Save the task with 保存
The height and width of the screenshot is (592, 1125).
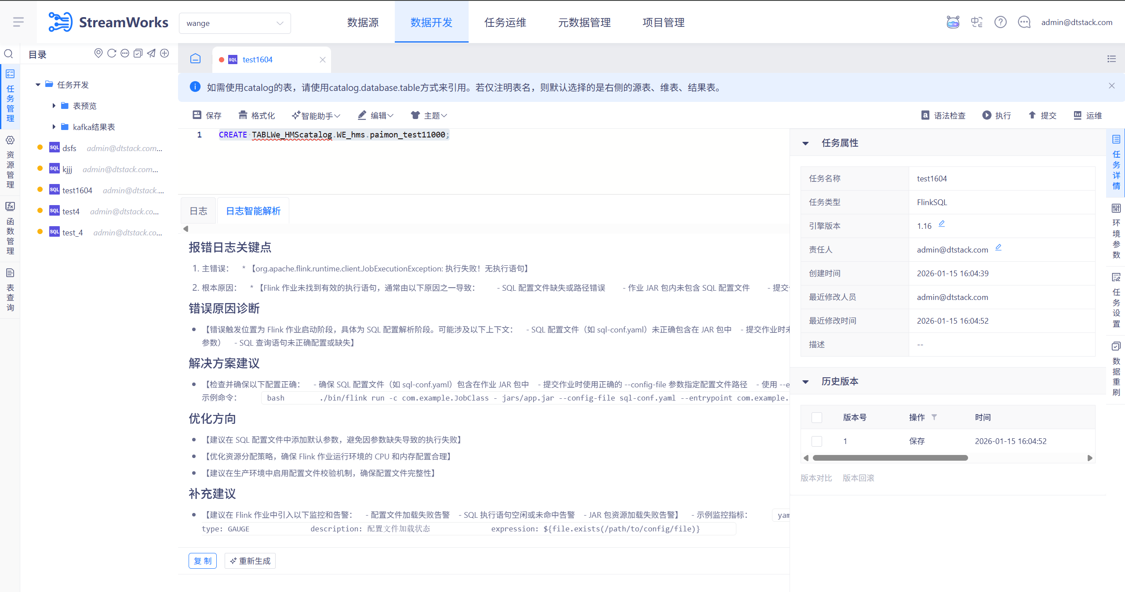[207, 116]
